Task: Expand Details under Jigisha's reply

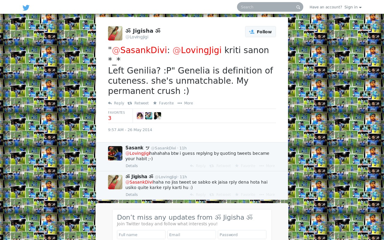Action: tap(132, 195)
